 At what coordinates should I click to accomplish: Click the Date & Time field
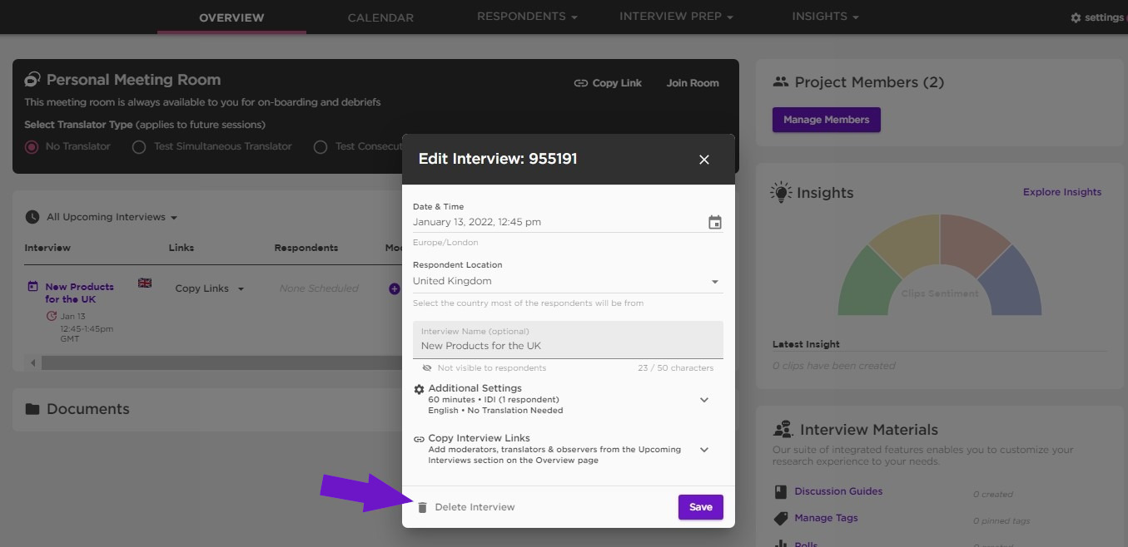[568, 222]
